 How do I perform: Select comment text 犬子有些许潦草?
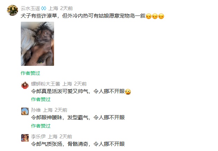coord(39,16)
